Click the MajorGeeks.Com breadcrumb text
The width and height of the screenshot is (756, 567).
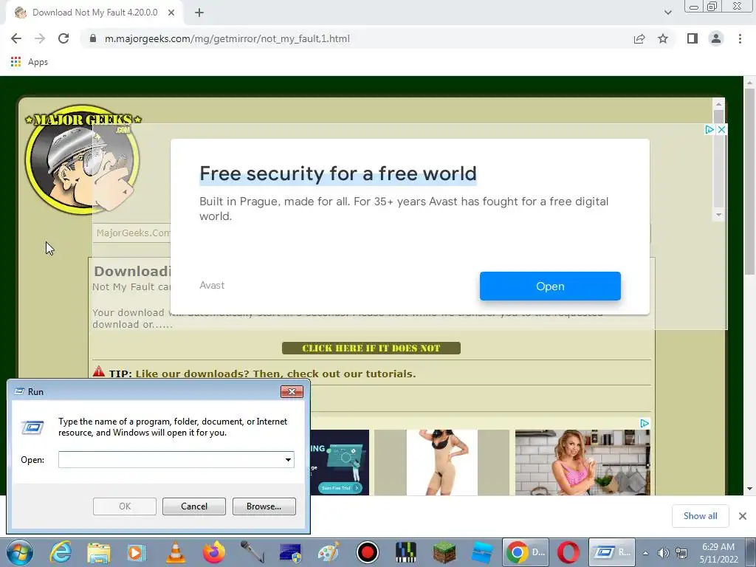tap(133, 233)
